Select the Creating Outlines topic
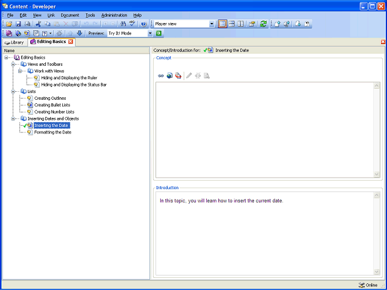The height and width of the screenshot is (290, 387). (50, 98)
